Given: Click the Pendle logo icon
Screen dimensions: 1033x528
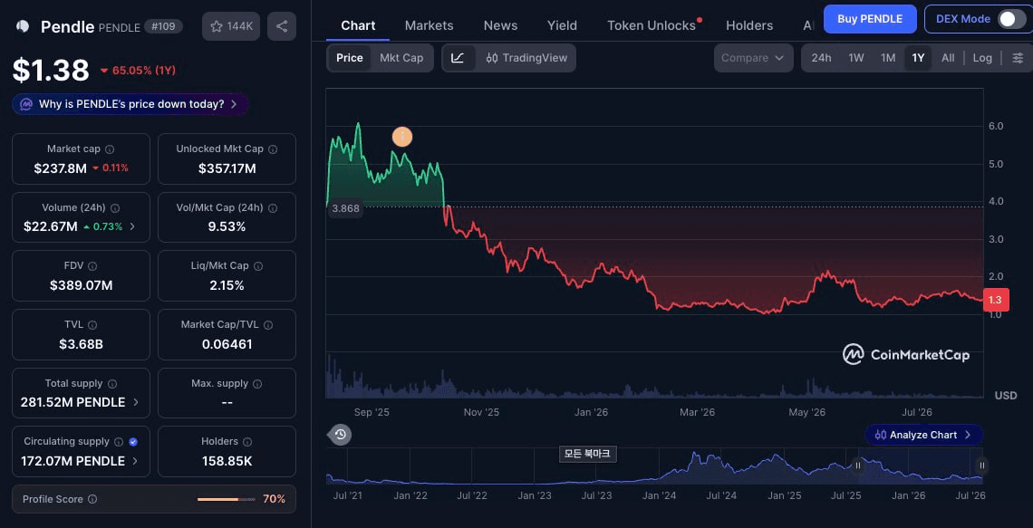Looking at the screenshot, I should (x=23, y=26).
